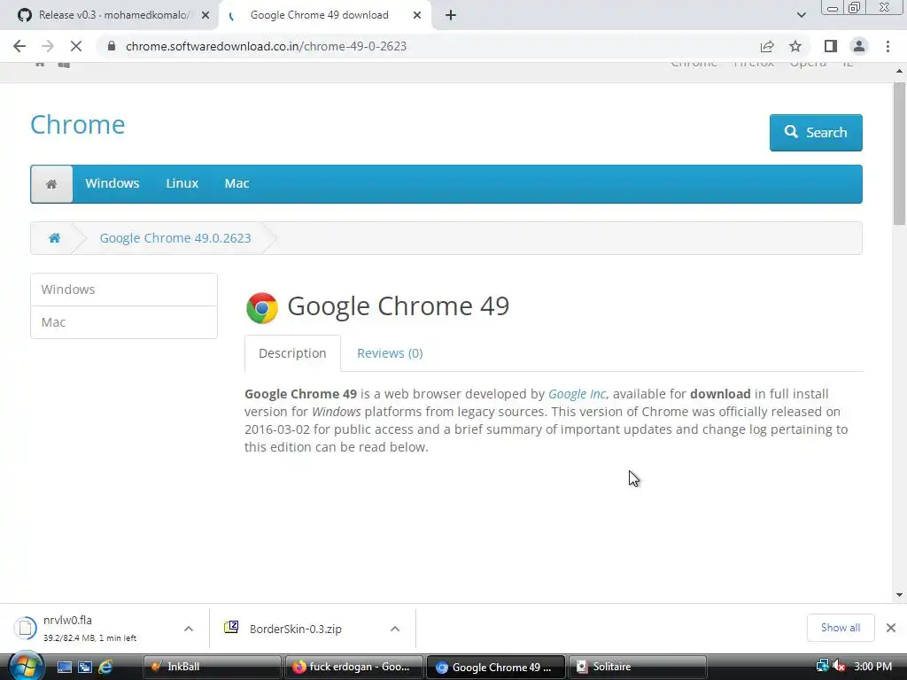Screen dimensions: 907x680
Task: Click Show all downloads button
Action: (841, 628)
